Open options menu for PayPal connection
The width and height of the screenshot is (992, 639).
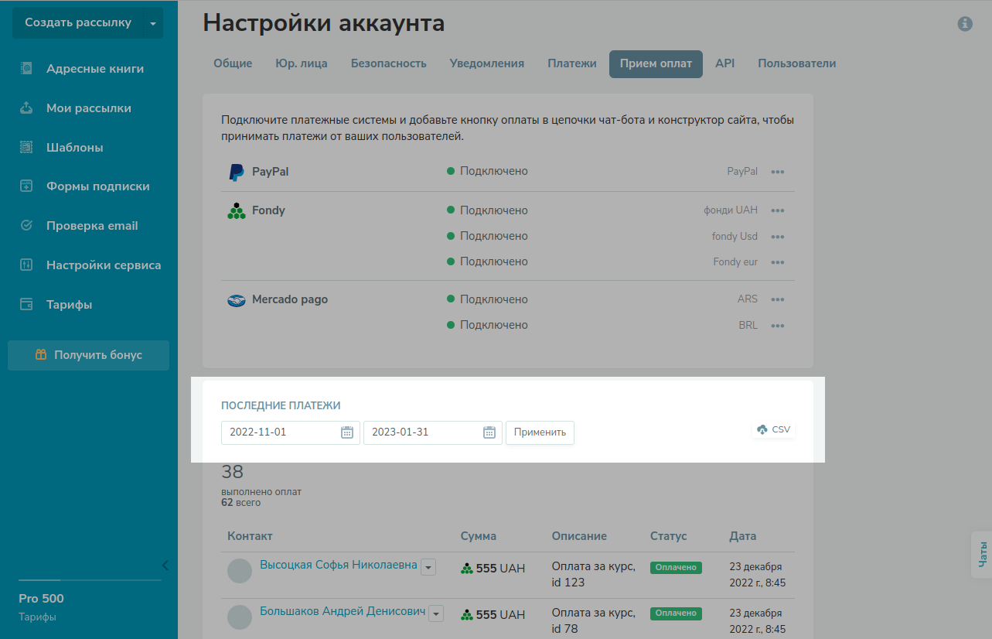tap(778, 172)
